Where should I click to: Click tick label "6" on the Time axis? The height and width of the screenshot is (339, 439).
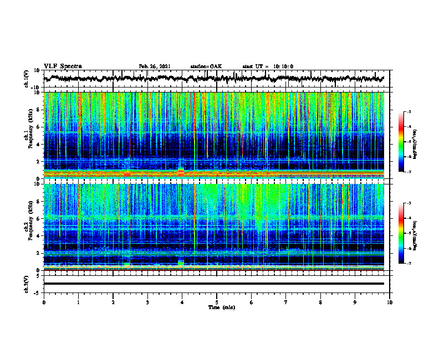pyautogui.click(x=252, y=302)
